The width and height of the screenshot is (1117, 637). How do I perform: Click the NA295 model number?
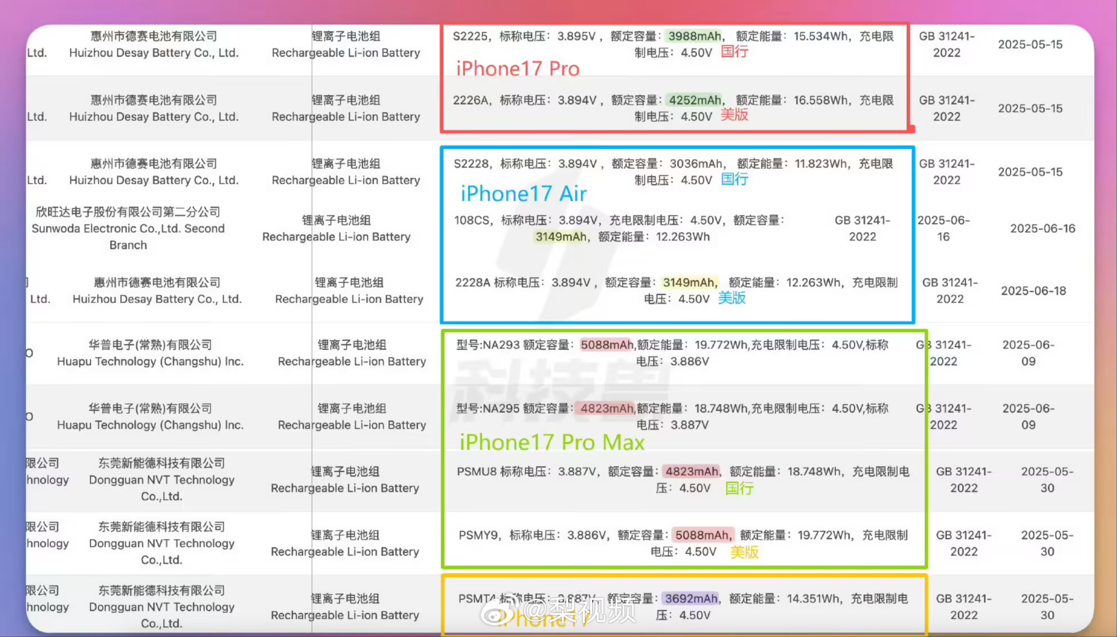click(501, 409)
